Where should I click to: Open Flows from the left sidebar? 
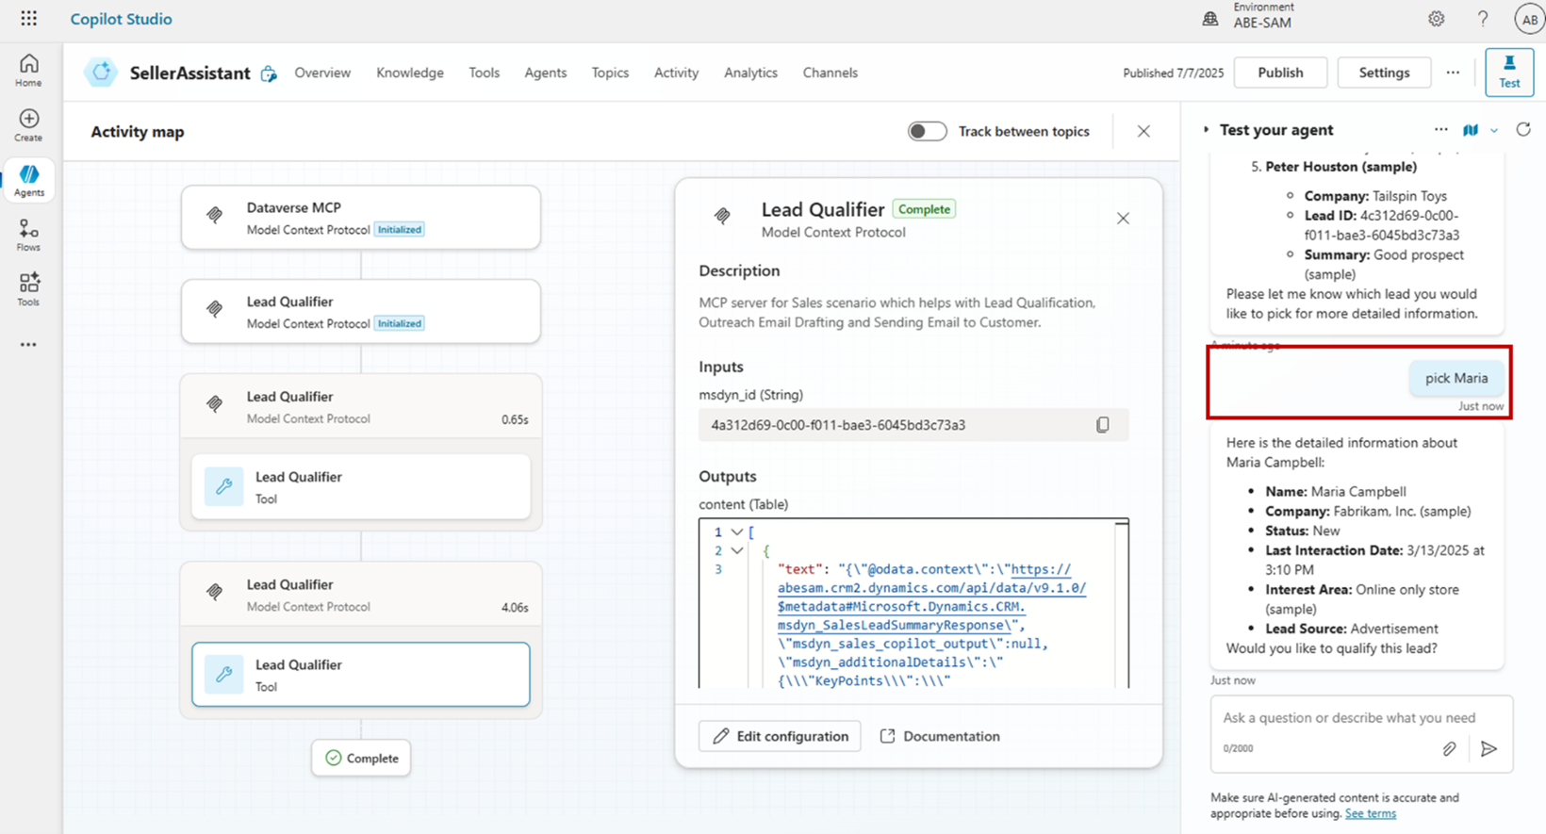click(28, 236)
